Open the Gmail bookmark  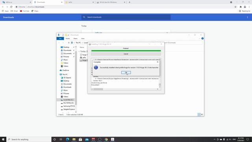pos(14,11)
